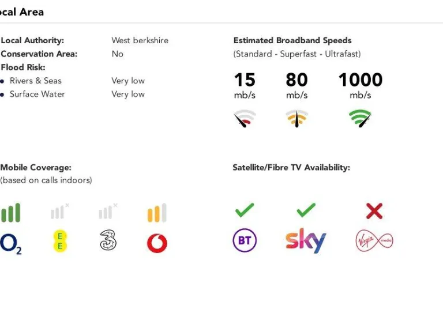This screenshot has height=332, width=443.
Task: Click the 1000 mb/s speed value
Action: point(361,85)
